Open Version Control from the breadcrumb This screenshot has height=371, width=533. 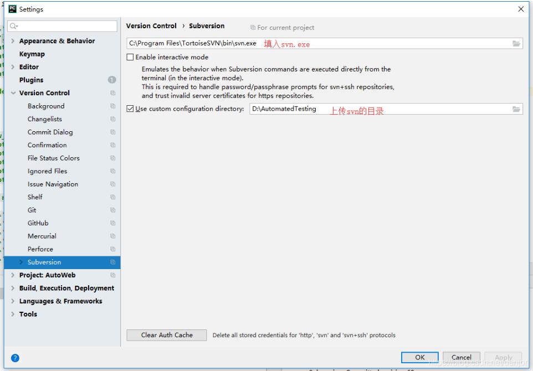click(x=151, y=25)
